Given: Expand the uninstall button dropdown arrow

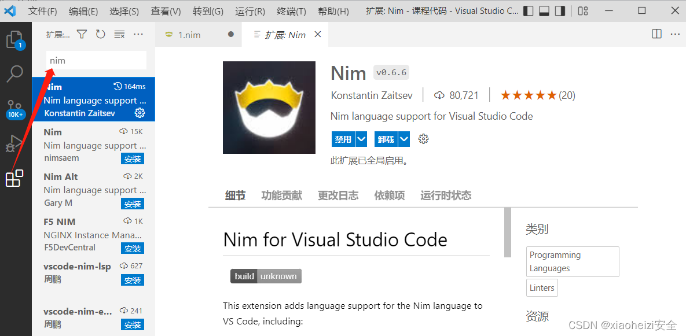Looking at the screenshot, I should click(404, 139).
